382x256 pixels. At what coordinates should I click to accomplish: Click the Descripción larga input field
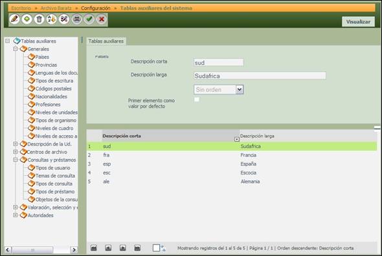[260, 76]
